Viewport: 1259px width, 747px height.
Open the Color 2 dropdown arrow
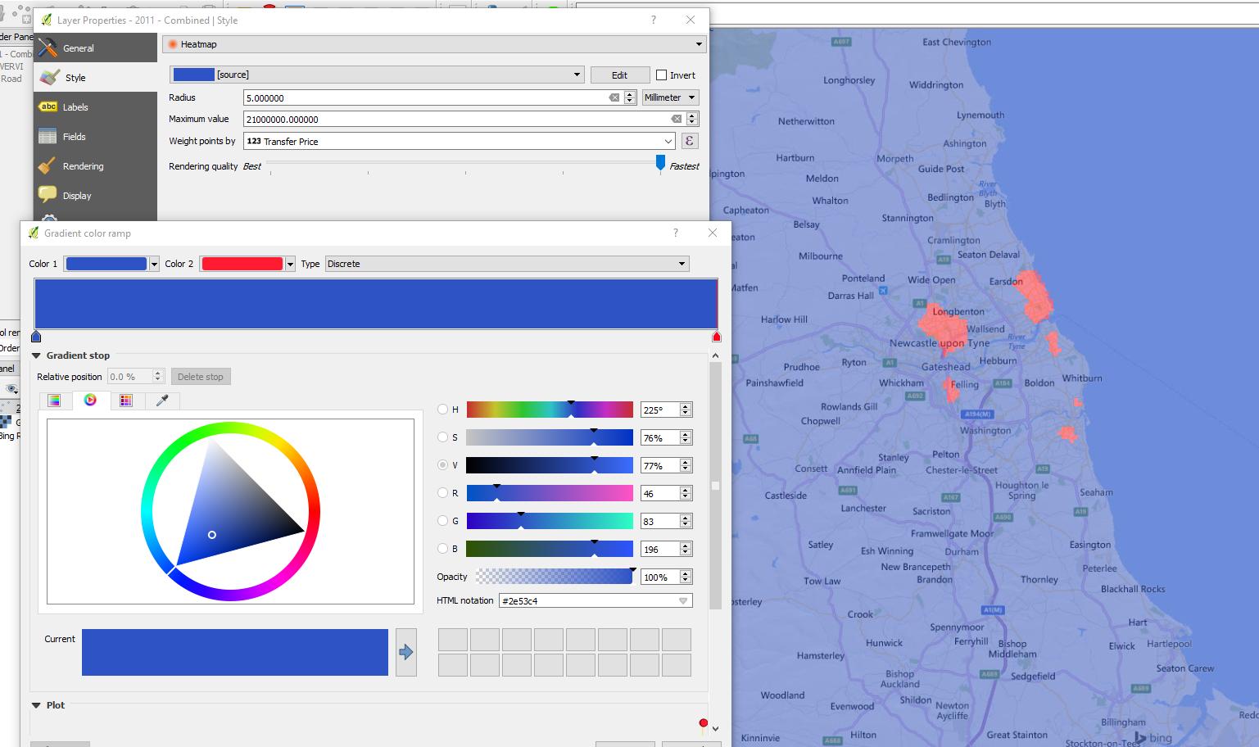290,264
